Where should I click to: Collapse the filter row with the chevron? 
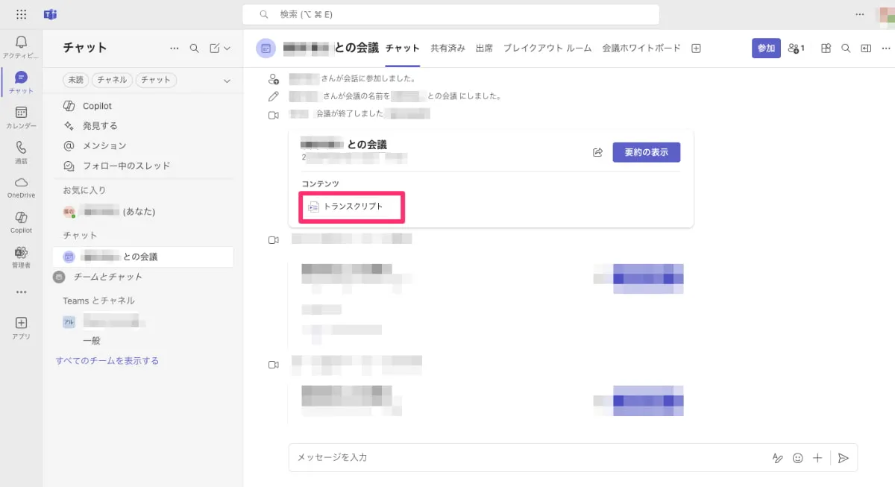[x=227, y=79]
